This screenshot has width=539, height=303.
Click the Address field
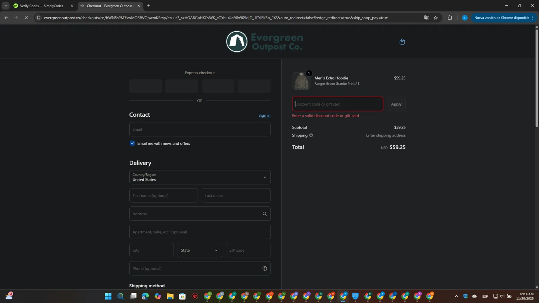(x=200, y=214)
